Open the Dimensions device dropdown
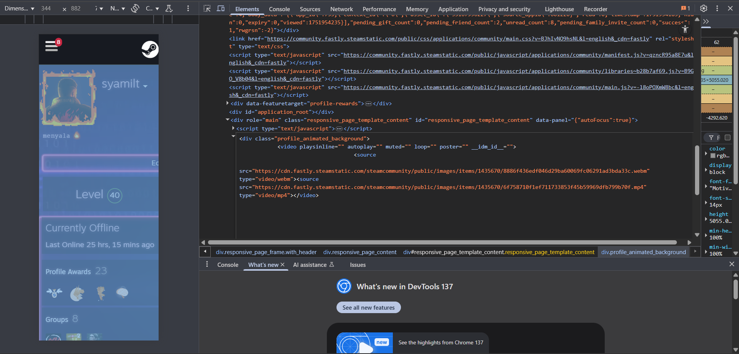 (19, 8)
